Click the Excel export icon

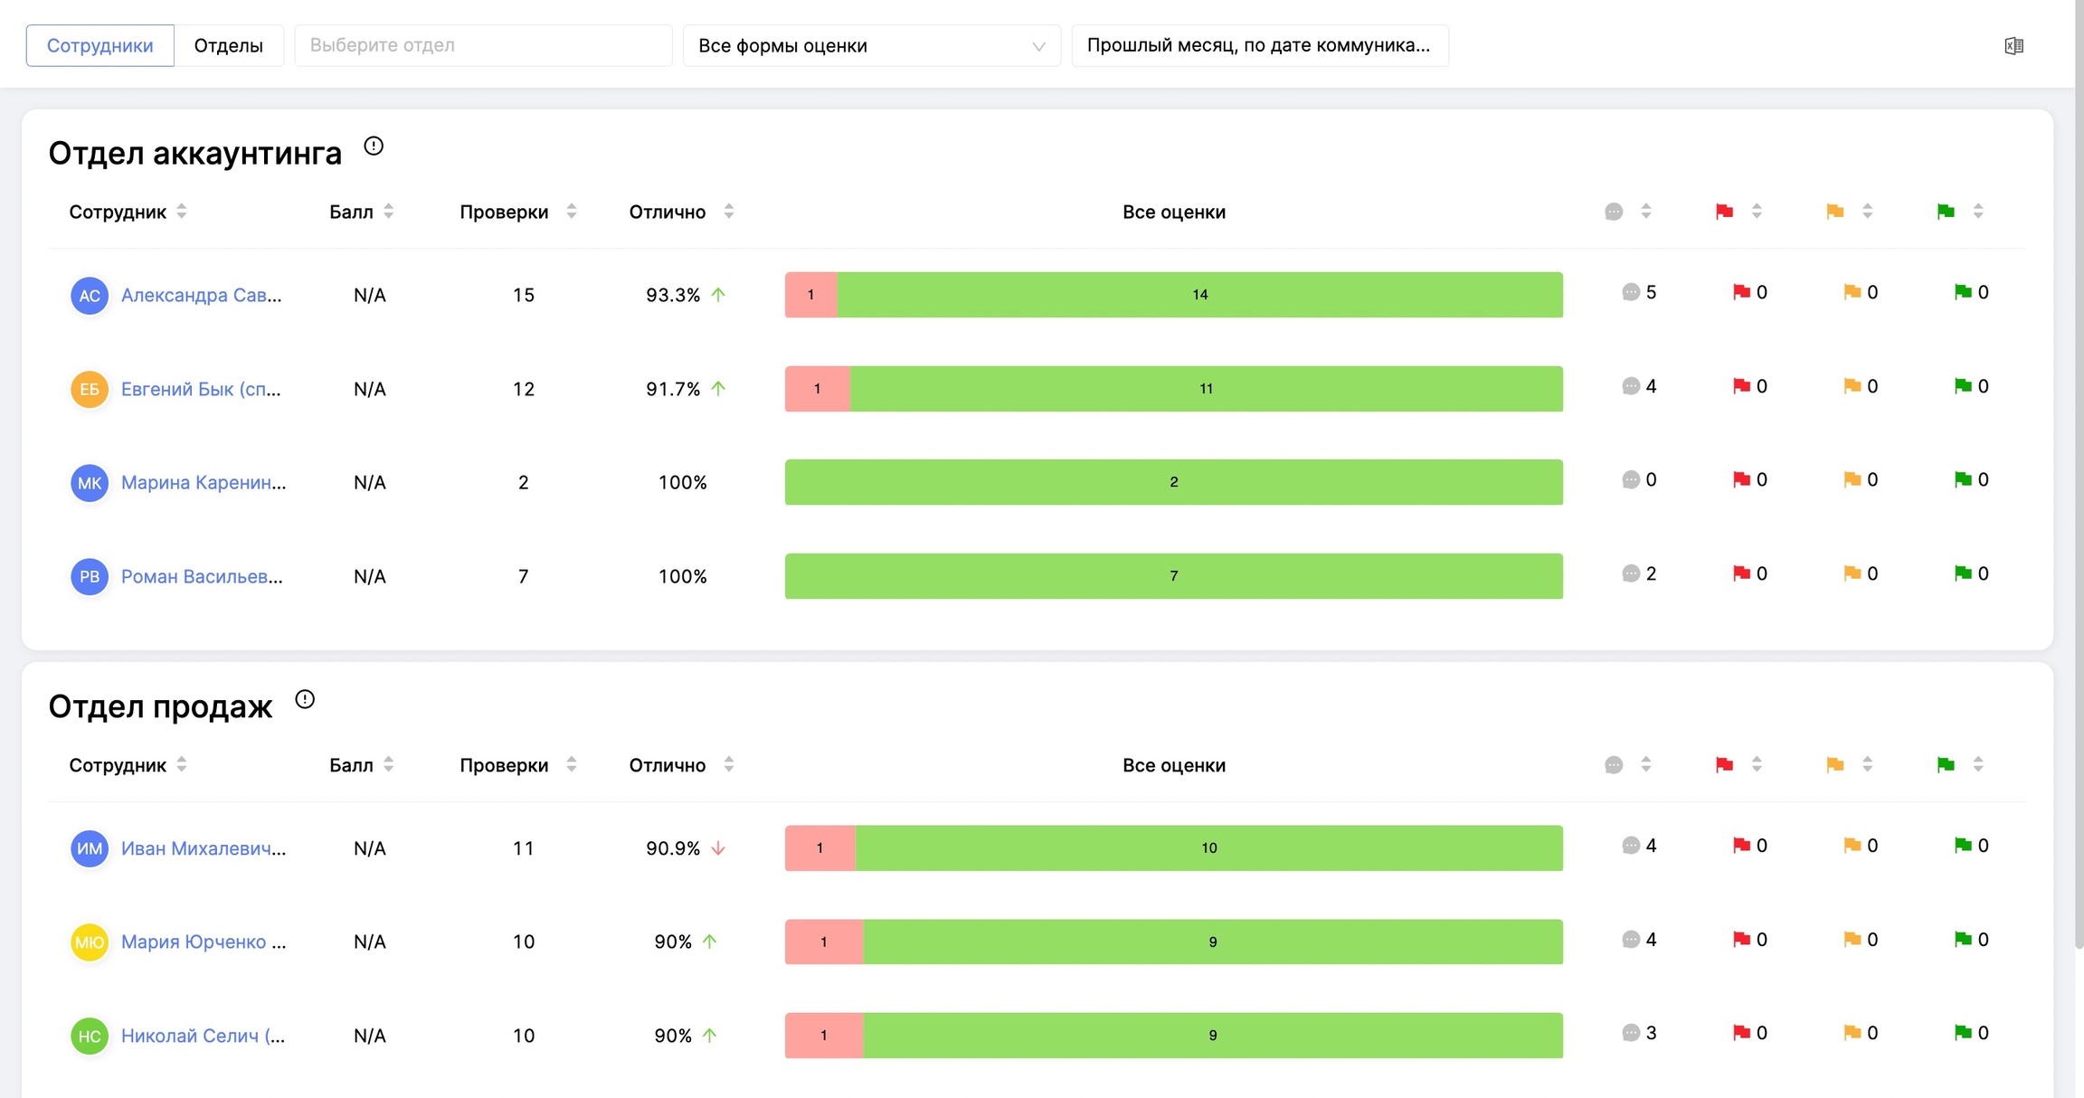coord(2013,45)
